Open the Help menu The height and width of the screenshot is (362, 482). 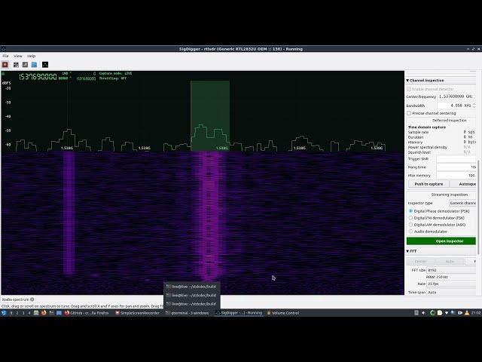pos(31,56)
